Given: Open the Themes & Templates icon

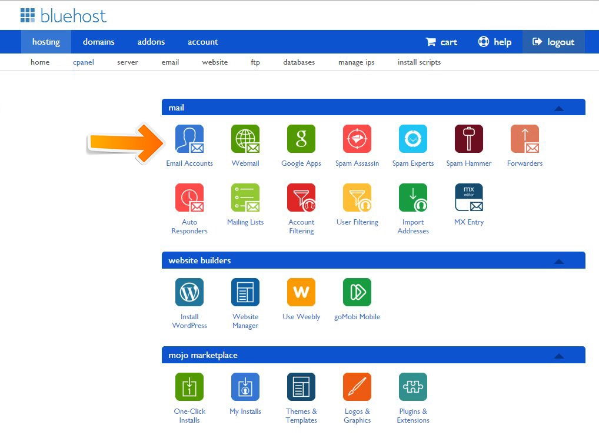Looking at the screenshot, I should 301,387.
